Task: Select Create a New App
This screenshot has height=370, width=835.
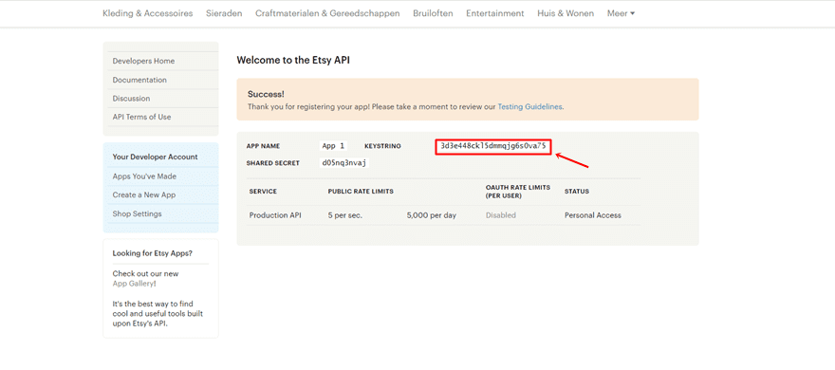Action: click(x=144, y=194)
